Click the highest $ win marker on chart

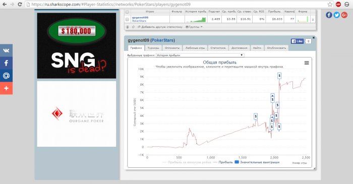(x=279, y=76)
